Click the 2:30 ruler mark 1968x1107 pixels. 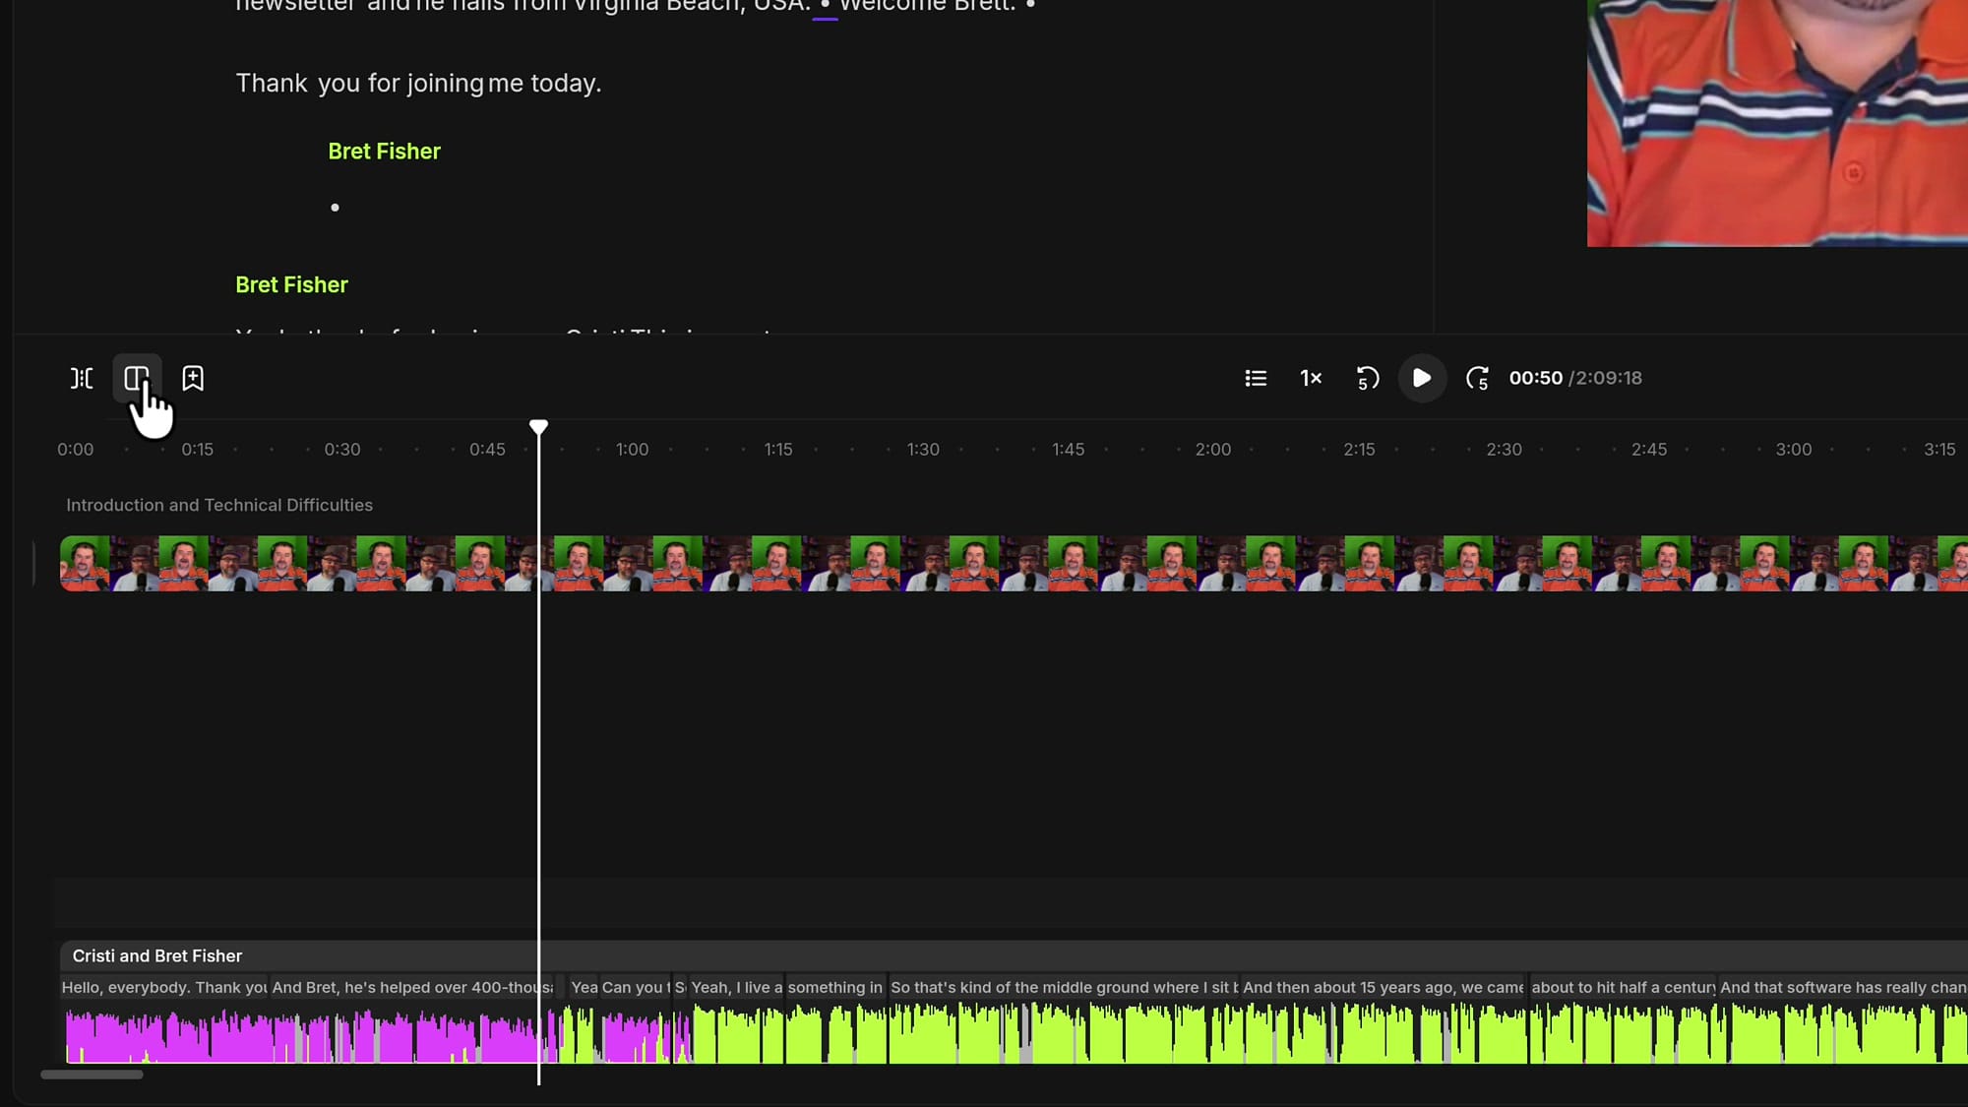pyautogui.click(x=1504, y=450)
